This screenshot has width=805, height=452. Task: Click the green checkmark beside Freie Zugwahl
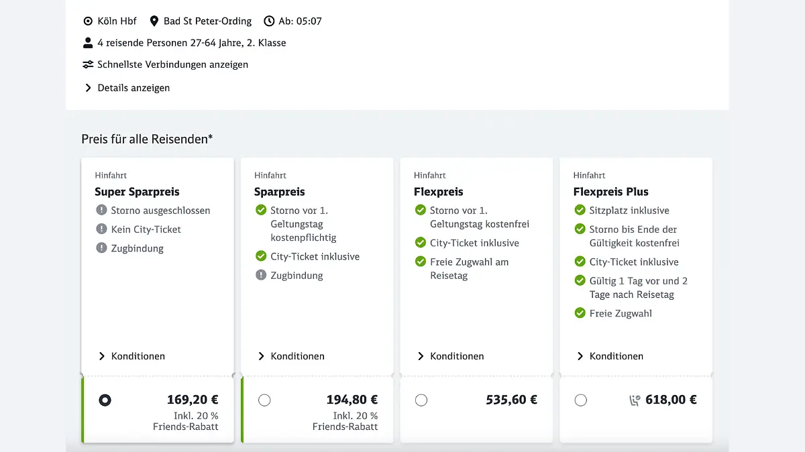(580, 313)
